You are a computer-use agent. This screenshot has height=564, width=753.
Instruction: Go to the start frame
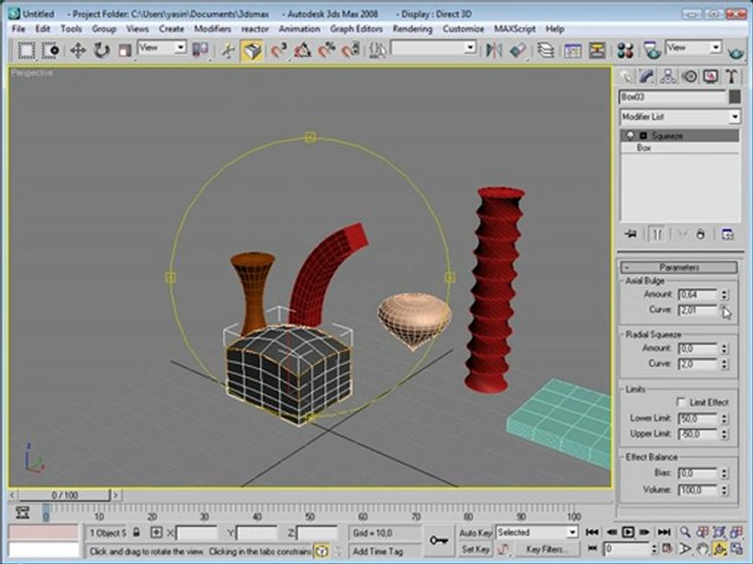pos(592,532)
